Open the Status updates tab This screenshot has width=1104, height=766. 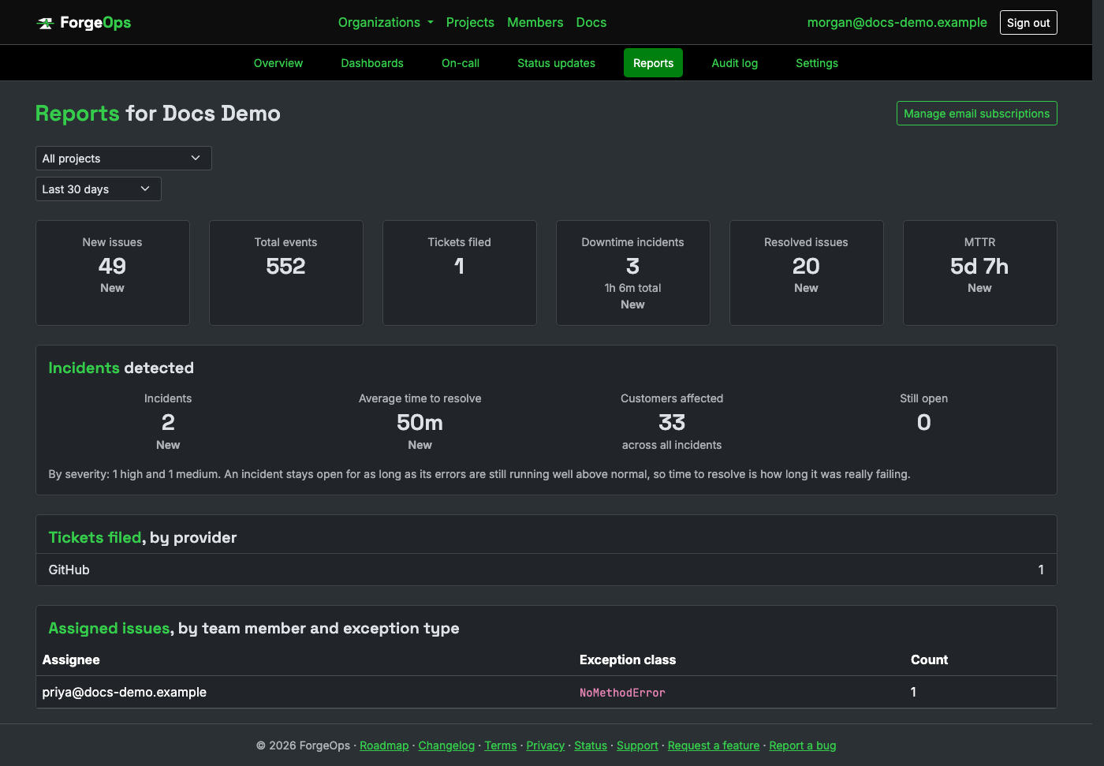[556, 63]
